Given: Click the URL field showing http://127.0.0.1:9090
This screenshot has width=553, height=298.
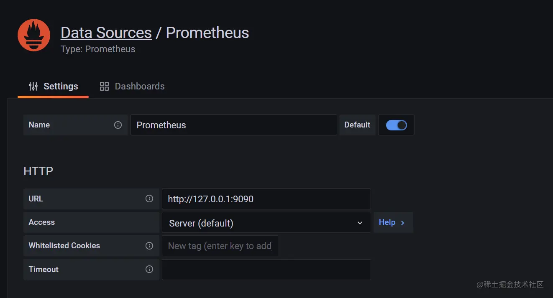Looking at the screenshot, I should click(x=266, y=199).
